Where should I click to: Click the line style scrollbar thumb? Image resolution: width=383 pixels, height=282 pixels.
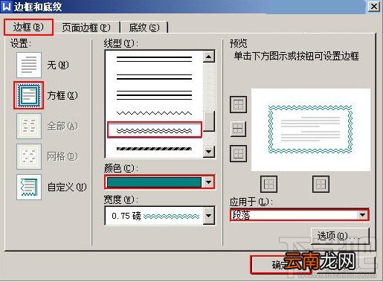click(209, 121)
